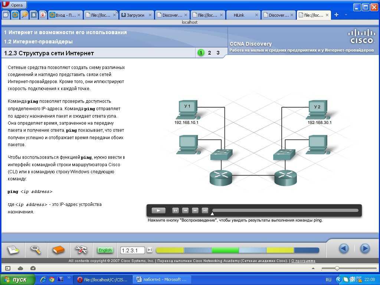
Task: Click the RU language indicator
Action: (x=328, y=280)
